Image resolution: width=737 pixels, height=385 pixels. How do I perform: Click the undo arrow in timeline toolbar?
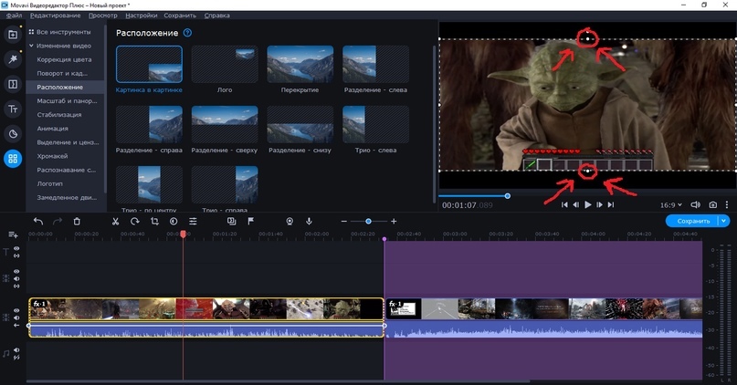[38, 221]
